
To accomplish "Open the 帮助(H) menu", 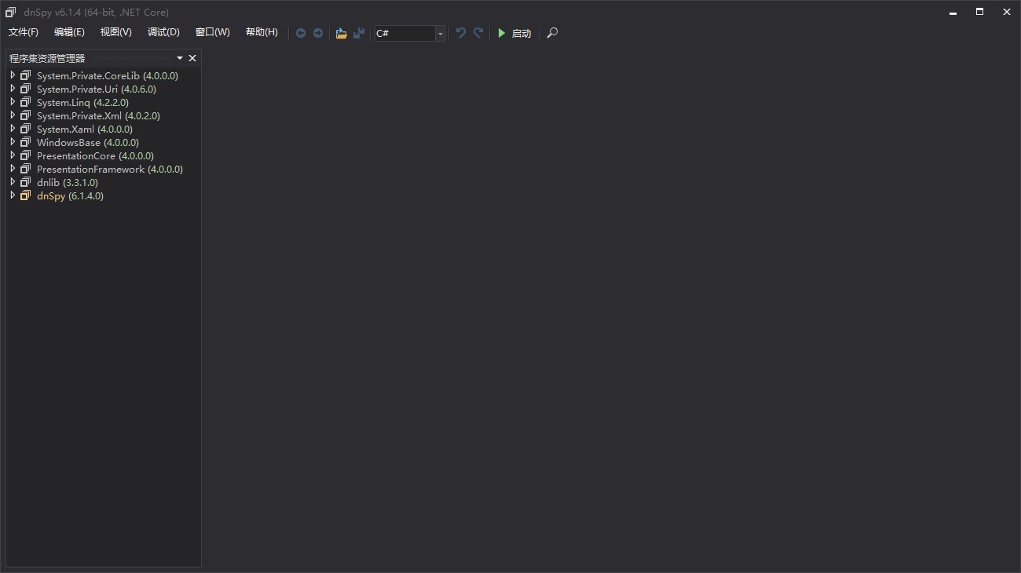I will [x=262, y=32].
